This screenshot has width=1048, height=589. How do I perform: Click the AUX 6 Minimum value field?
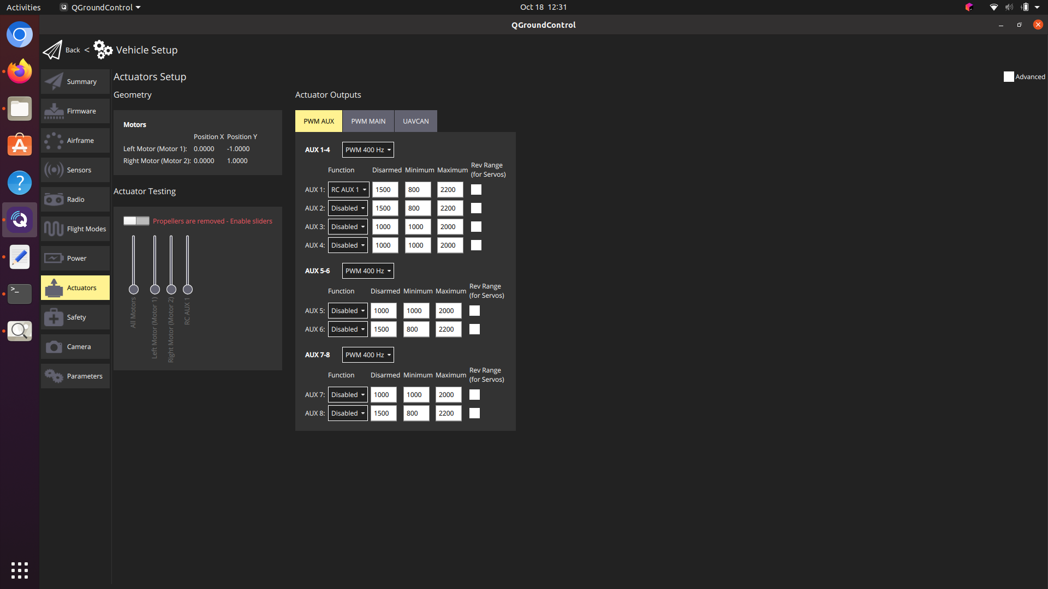click(416, 329)
